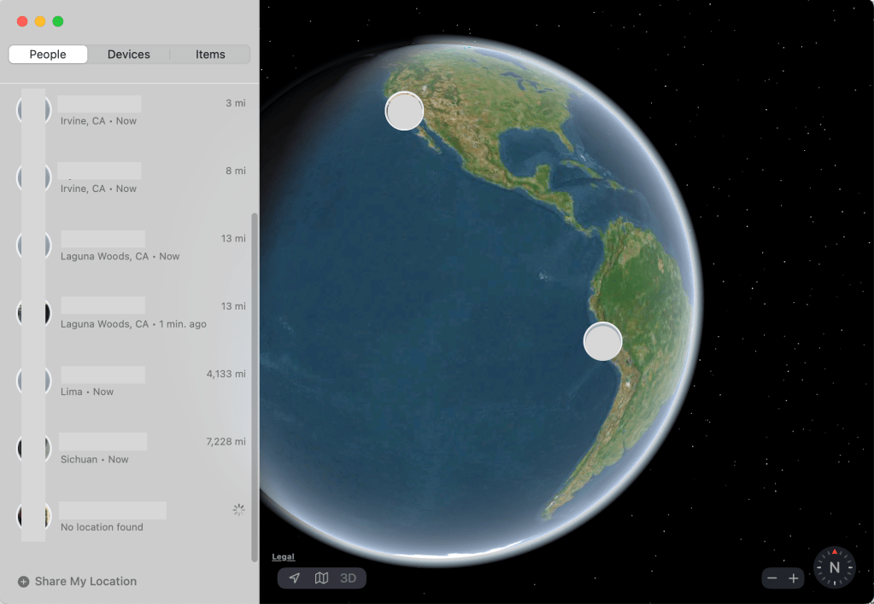Open the map mode icon
Viewport: 874px width, 604px height.
(x=321, y=578)
